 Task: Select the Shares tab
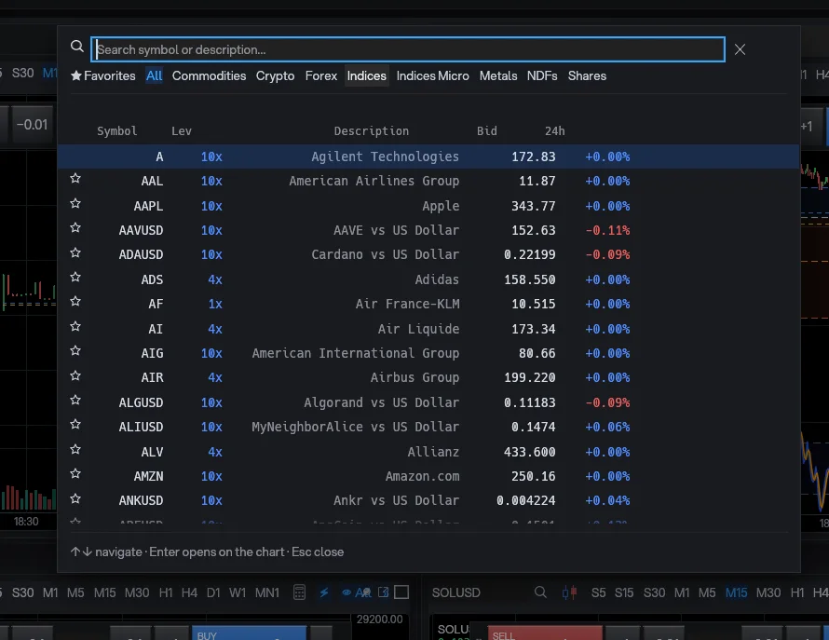587,76
